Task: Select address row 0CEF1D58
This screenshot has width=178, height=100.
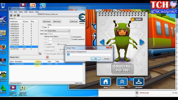Action: (24, 36)
